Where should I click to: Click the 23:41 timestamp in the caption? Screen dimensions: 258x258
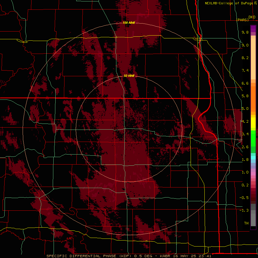[x=204, y=256]
